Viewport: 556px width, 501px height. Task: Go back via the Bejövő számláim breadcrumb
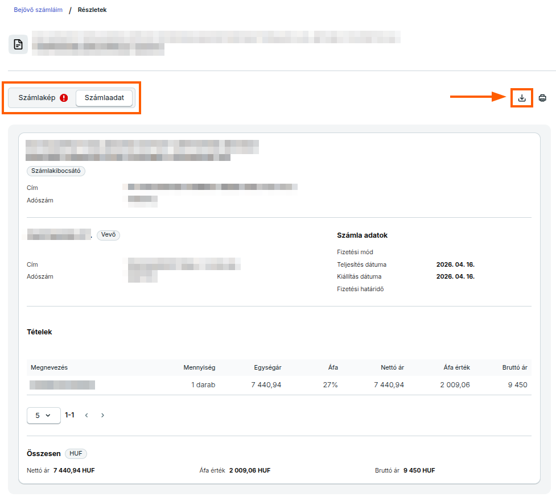click(38, 10)
